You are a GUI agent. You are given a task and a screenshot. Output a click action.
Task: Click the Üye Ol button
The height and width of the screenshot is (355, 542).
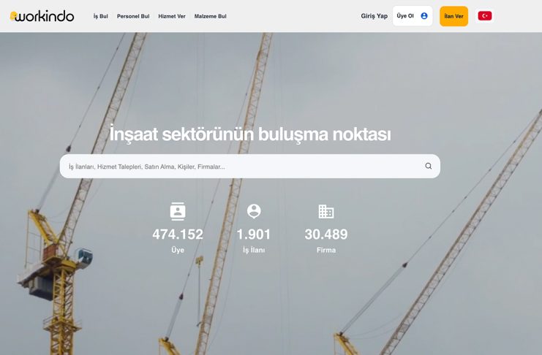413,16
